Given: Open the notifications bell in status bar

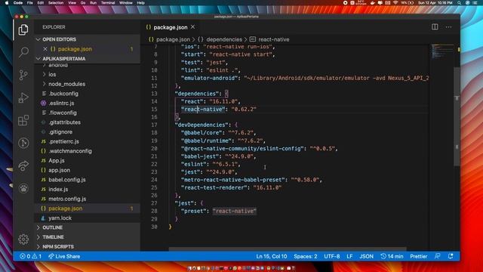Looking at the screenshot, I should pos(451,256).
